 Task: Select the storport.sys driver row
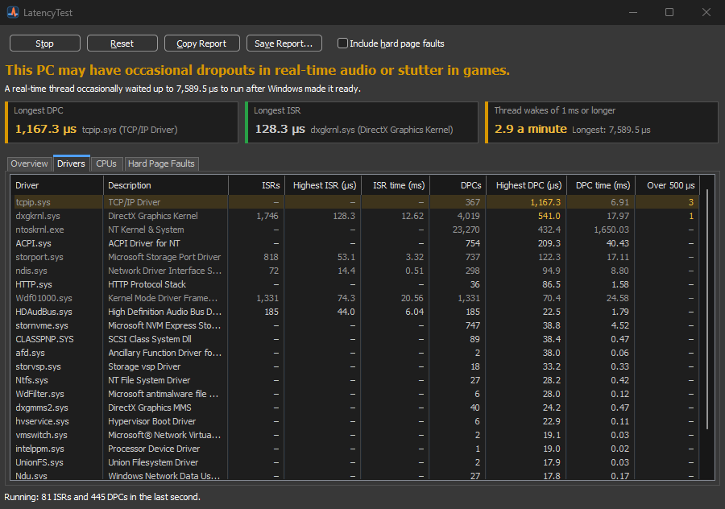pos(354,257)
